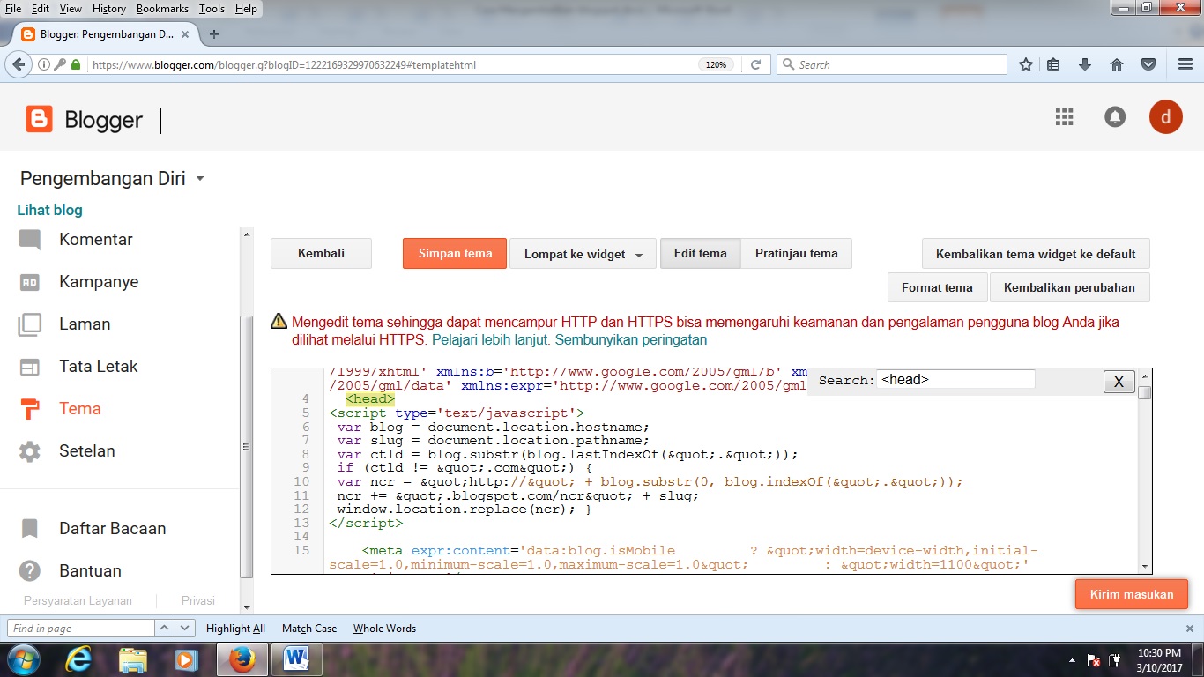
Task: Go to Firefox home icon
Action: tap(1117, 64)
